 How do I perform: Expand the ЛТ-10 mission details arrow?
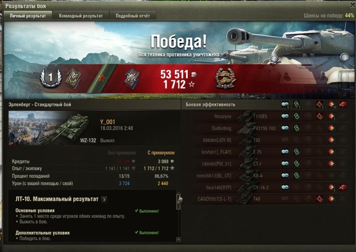[x=104, y=200]
